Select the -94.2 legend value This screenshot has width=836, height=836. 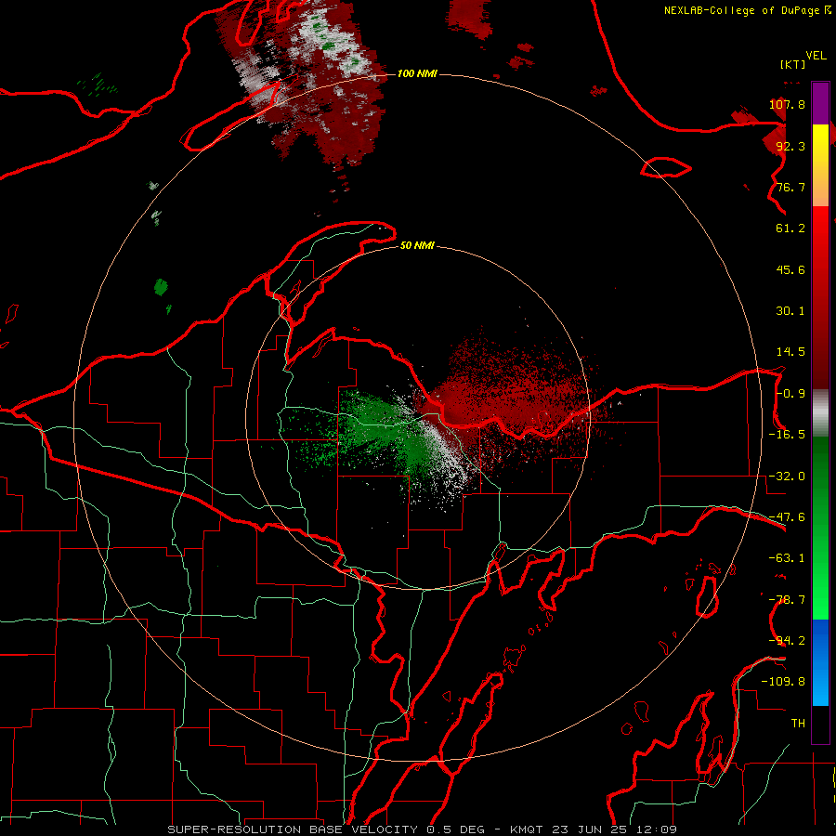point(787,641)
